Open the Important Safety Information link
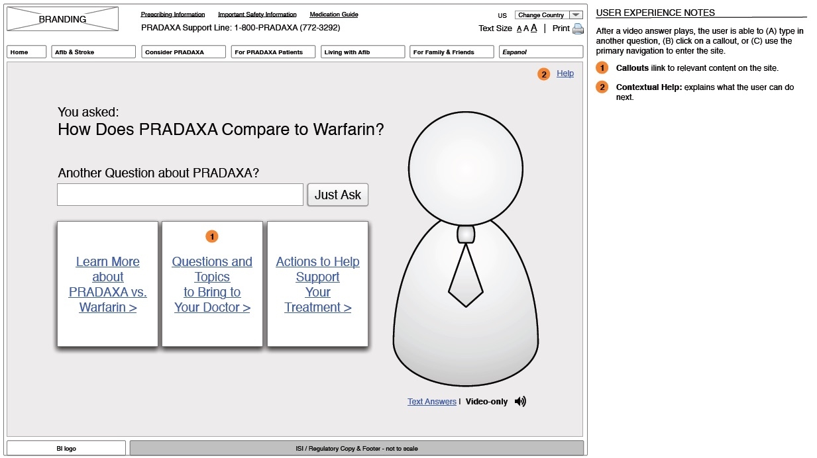Viewport: 817px width, 458px height. pos(257,15)
